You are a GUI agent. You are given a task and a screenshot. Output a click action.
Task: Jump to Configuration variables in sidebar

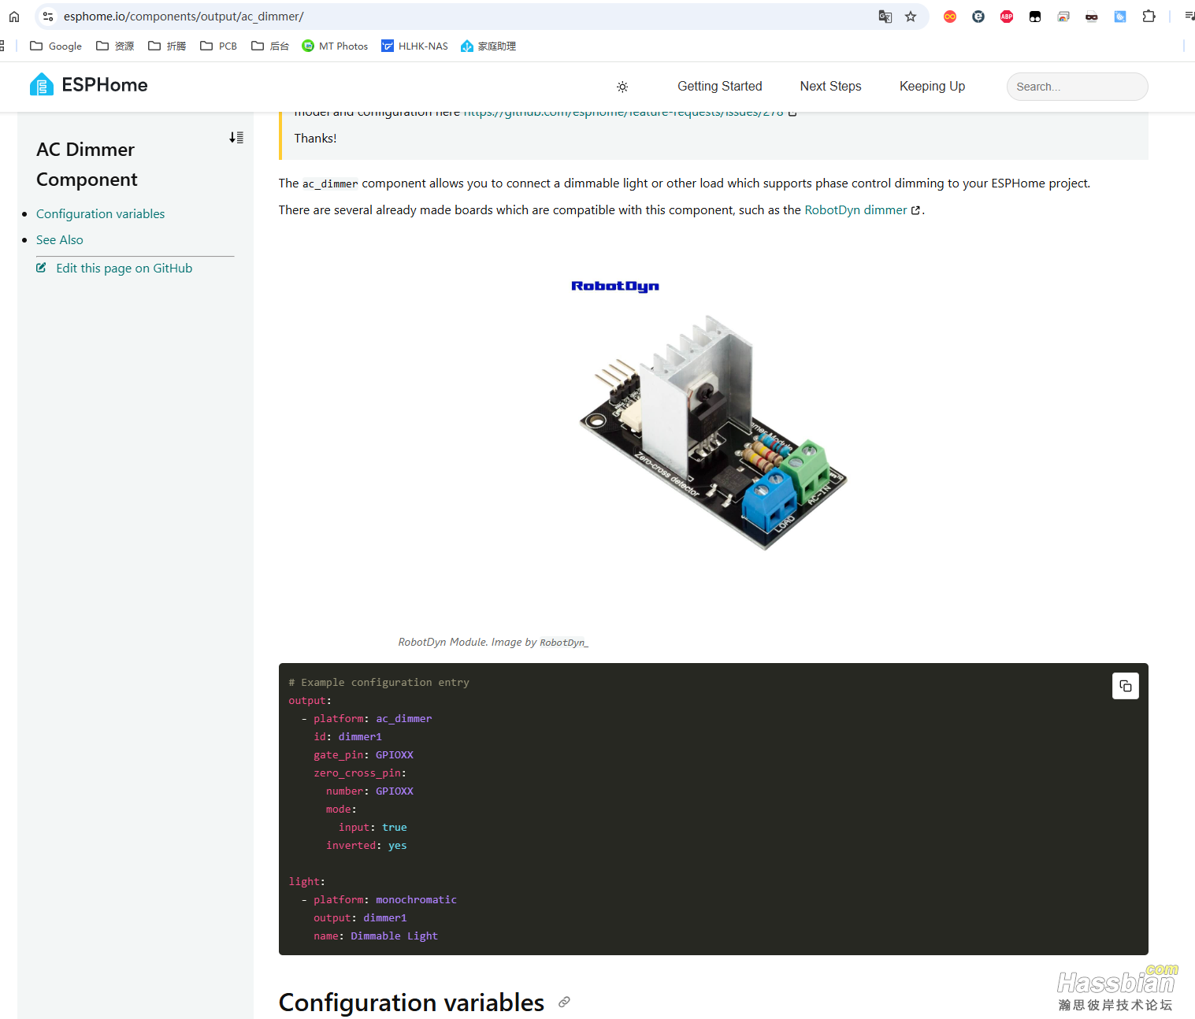click(100, 214)
